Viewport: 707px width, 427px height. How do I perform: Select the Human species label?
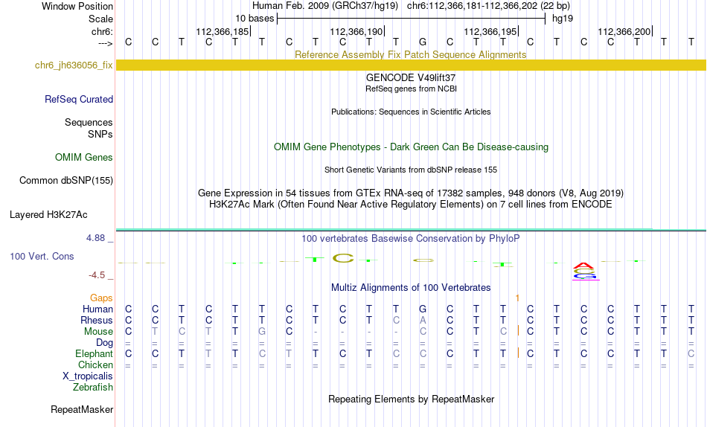(97, 309)
